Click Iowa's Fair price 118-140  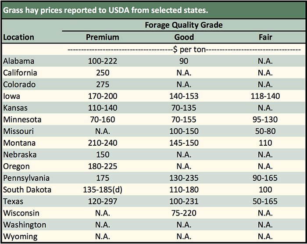click(265, 96)
